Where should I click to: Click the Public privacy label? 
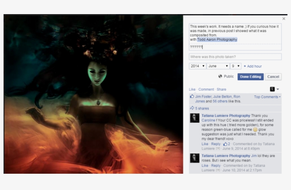tap(229, 76)
